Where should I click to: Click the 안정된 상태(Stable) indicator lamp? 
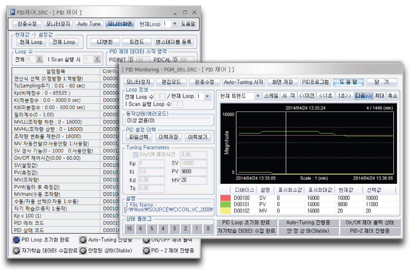(83, 251)
